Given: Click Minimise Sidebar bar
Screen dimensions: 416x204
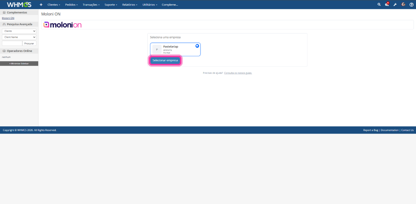Looking at the screenshot, I should (19, 63).
